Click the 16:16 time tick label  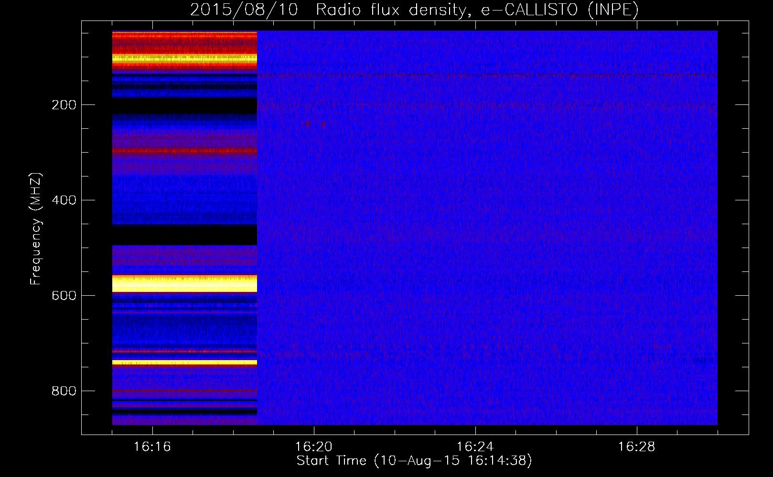pos(152,447)
